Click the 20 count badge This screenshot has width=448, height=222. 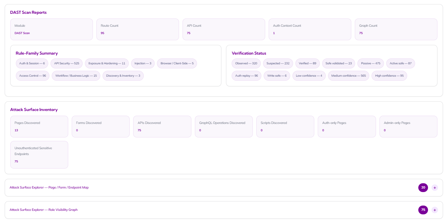pyautogui.click(x=423, y=188)
